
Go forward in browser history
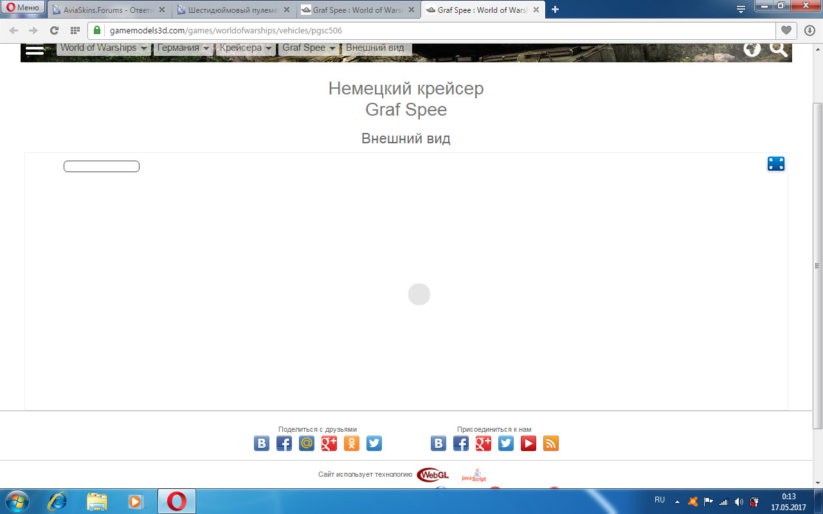coord(33,30)
